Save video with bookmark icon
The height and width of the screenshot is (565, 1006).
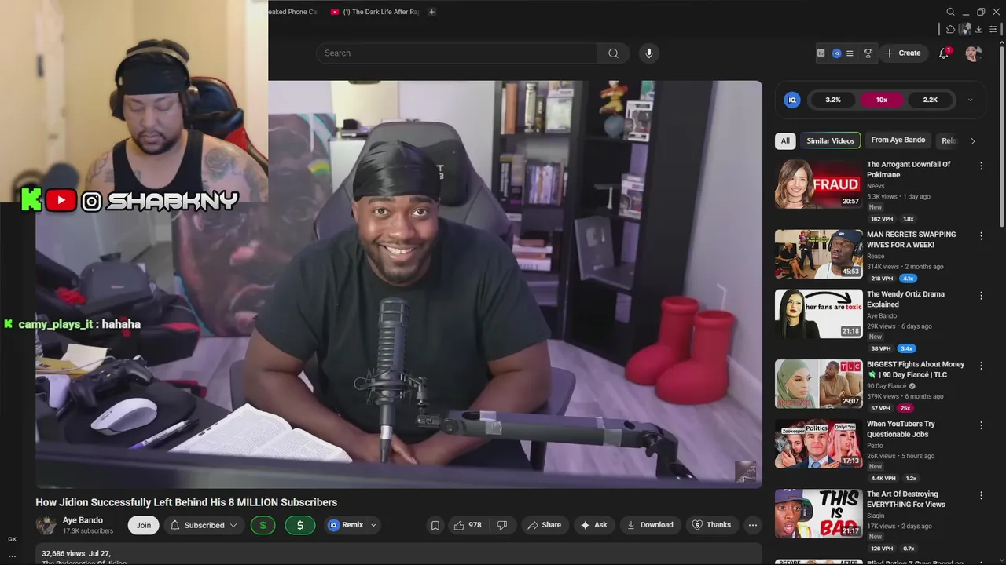click(x=435, y=525)
